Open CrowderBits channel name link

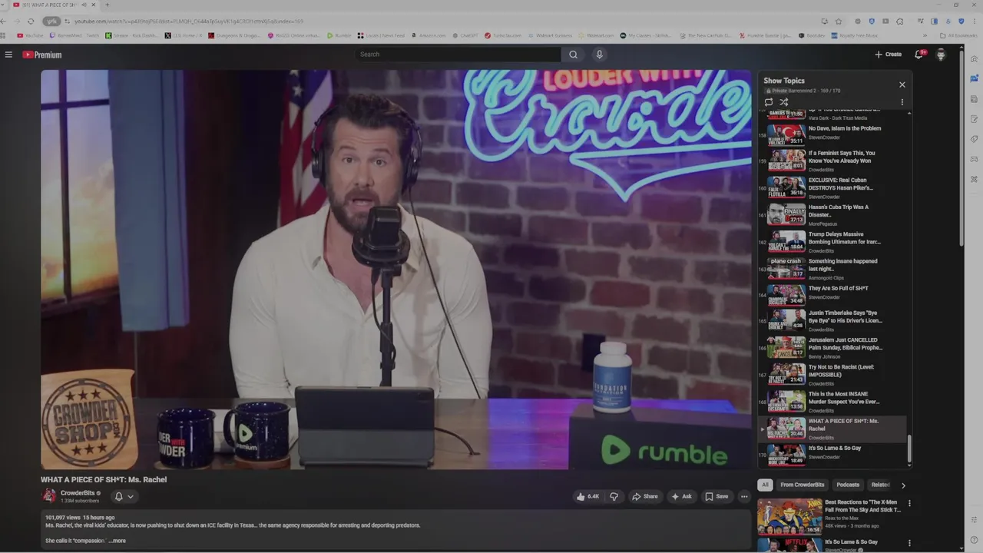(x=78, y=493)
